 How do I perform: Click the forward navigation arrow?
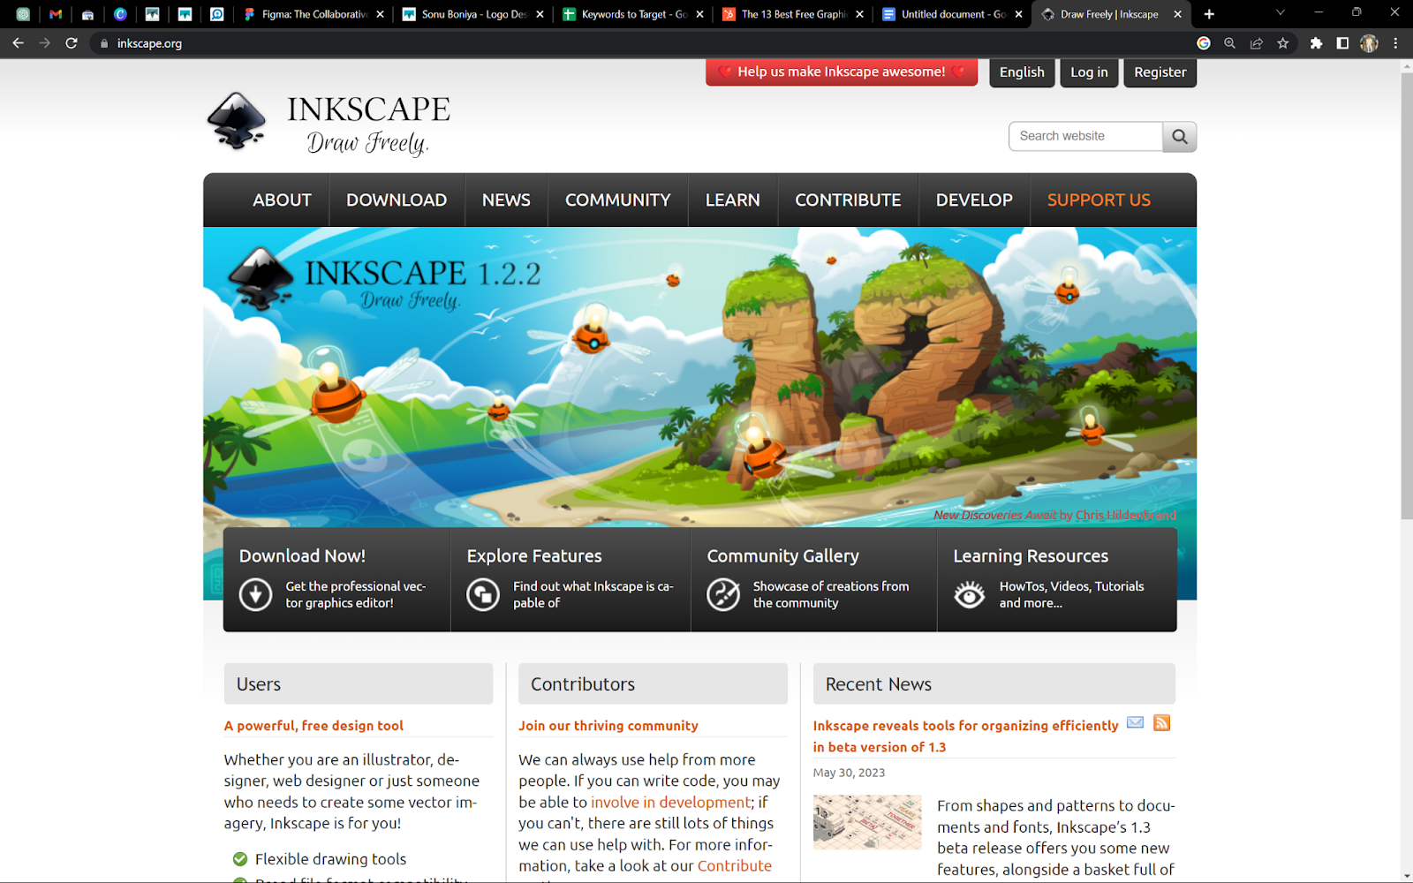[x=44, y=43]
